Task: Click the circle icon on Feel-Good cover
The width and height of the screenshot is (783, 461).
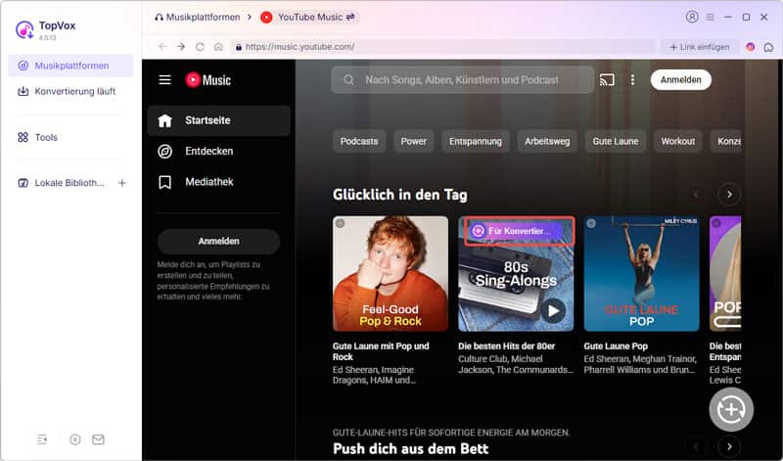Action: [340, 223]
